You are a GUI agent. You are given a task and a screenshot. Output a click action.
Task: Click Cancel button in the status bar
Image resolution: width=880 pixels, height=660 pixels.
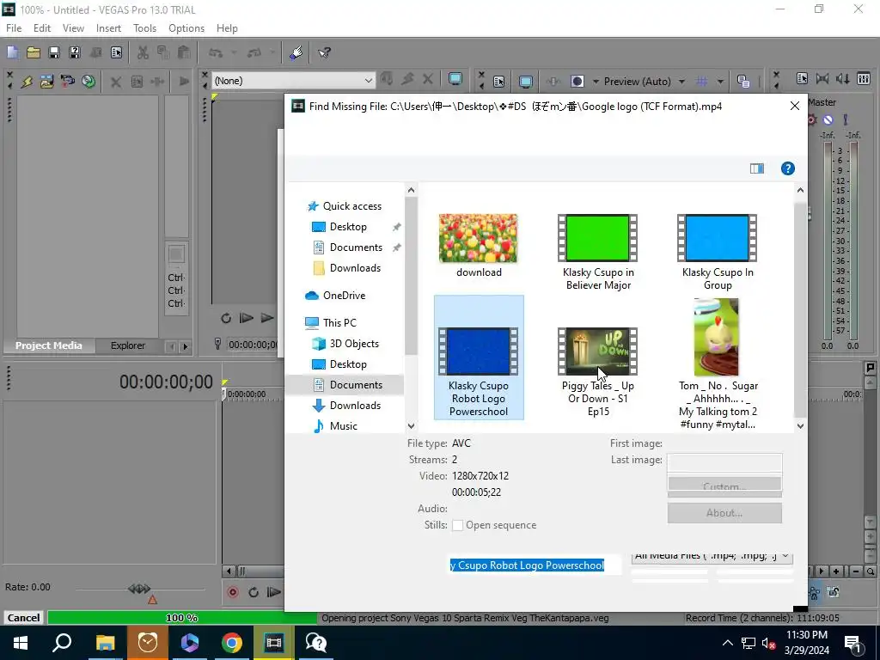click(23, 617)
